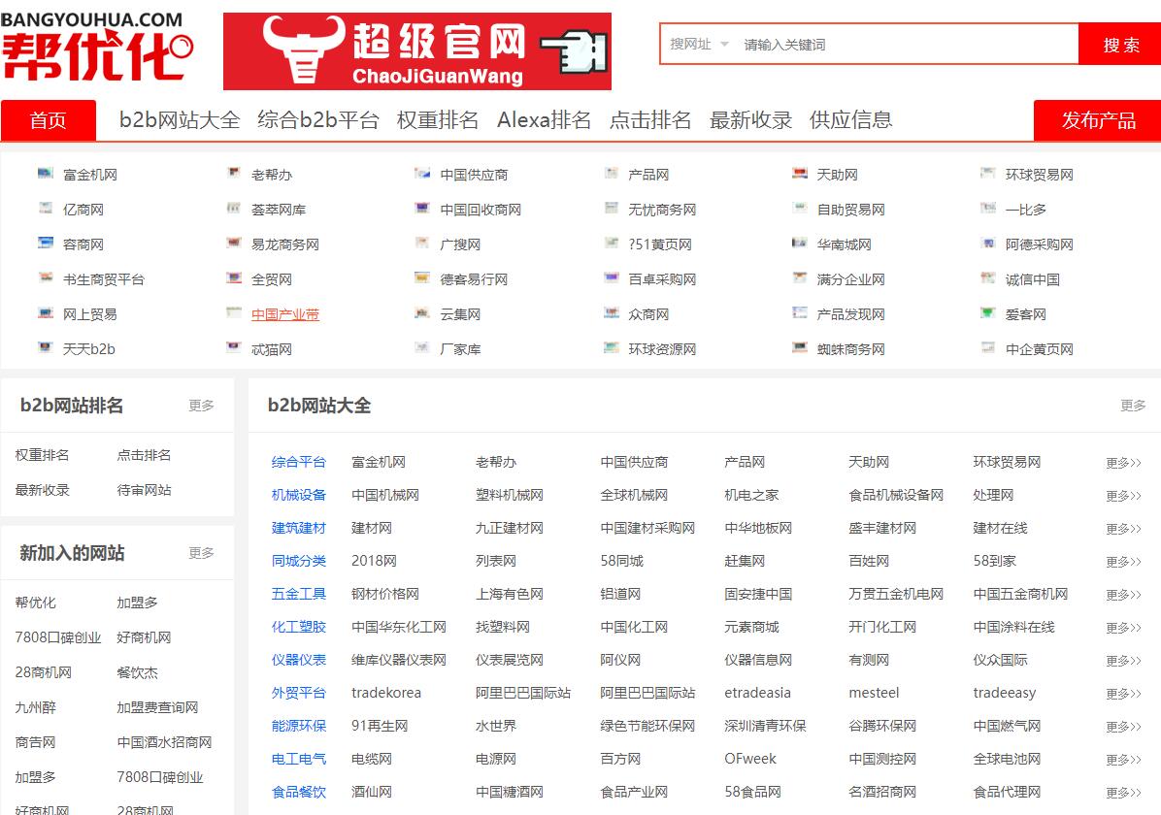
Task: Click the icon beside 忒猫网
Action: pyautogui.click(x=234, y=347)
